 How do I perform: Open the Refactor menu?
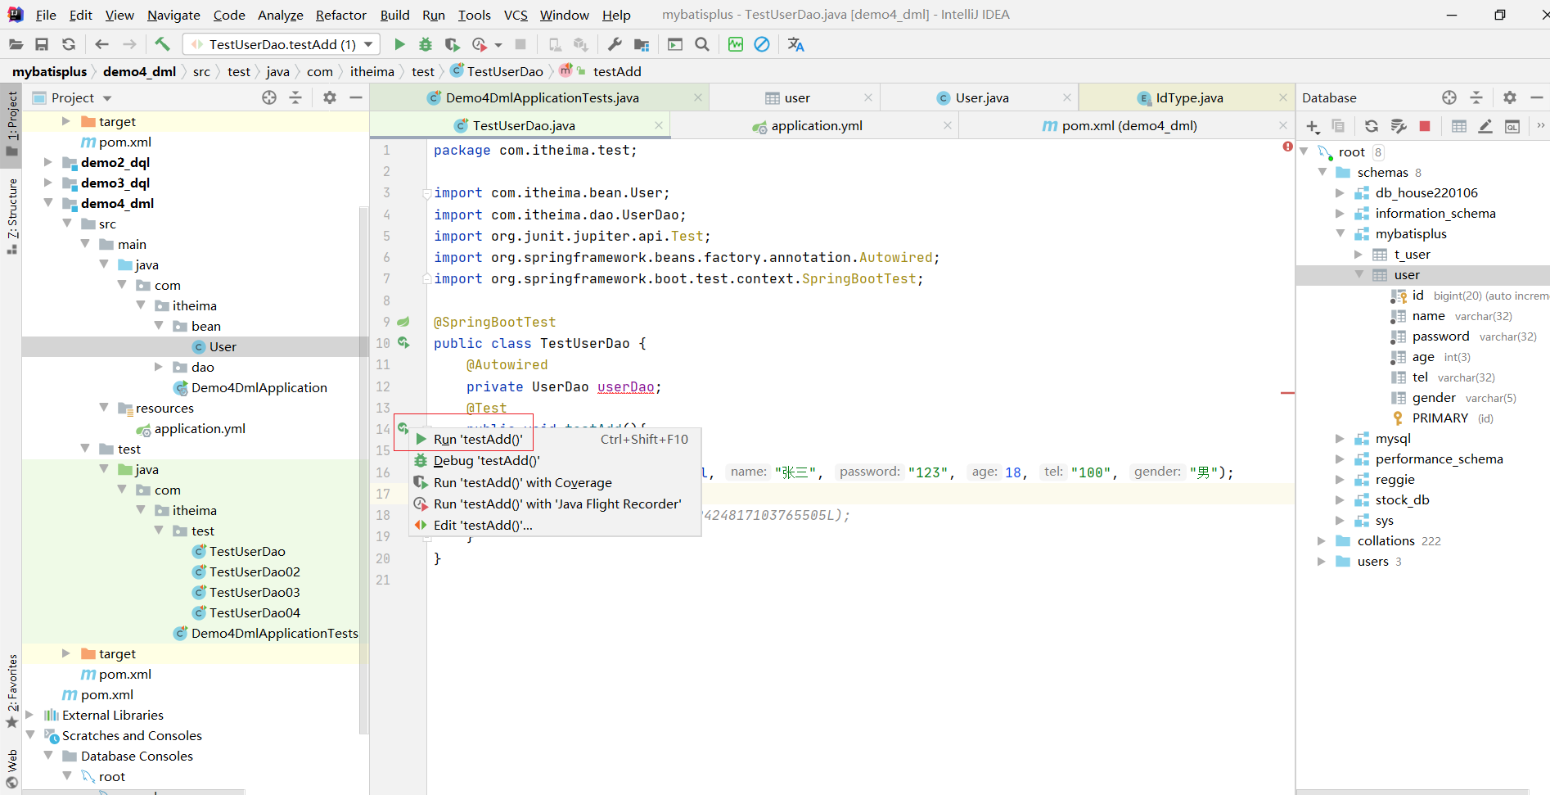pyautogui.click(x=340, y=15)
